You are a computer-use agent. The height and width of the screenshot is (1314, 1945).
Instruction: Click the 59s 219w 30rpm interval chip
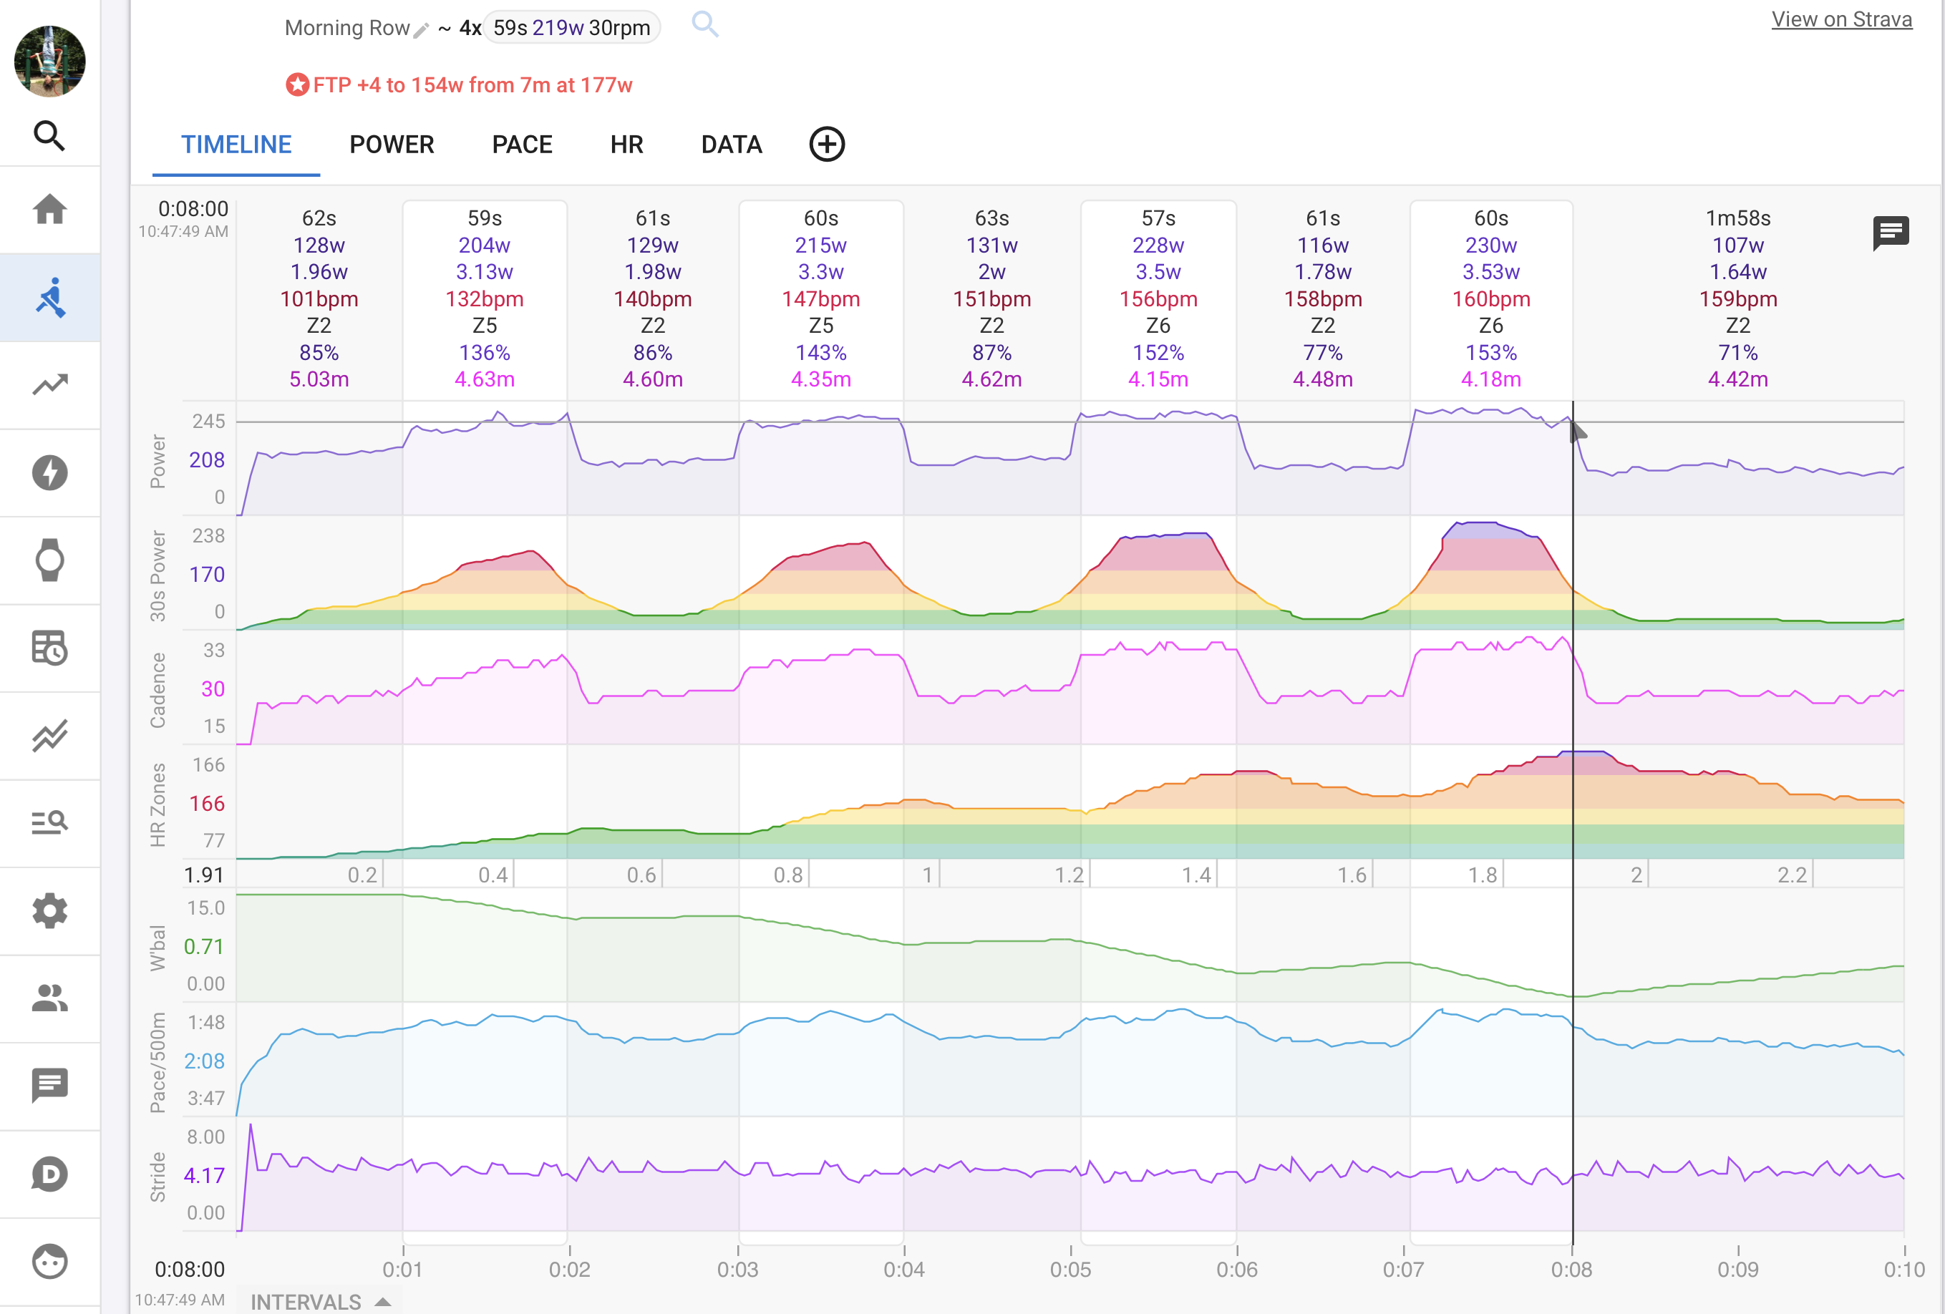[571, 28]
